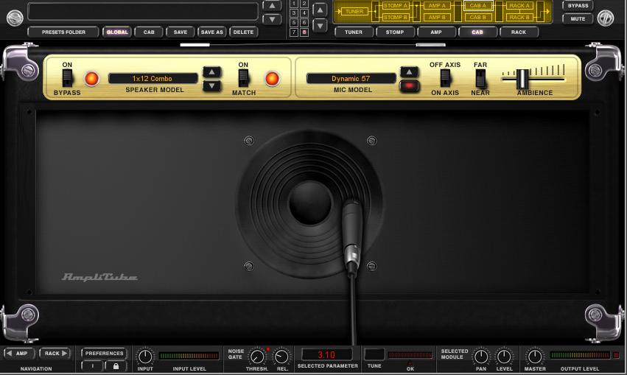Open the Dynamic 57 mic model list
The height and width of the screenshot is (375, 627).
pos(351,78)
